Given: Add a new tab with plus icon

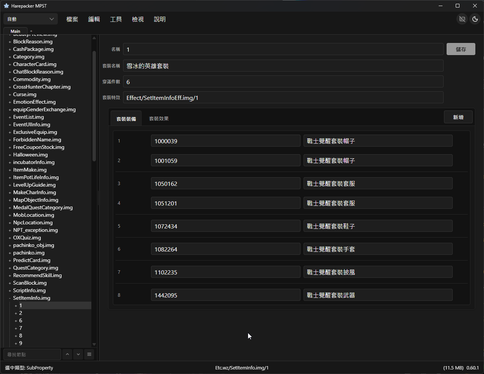Looking at the screenshot, I should coord(31,31).
